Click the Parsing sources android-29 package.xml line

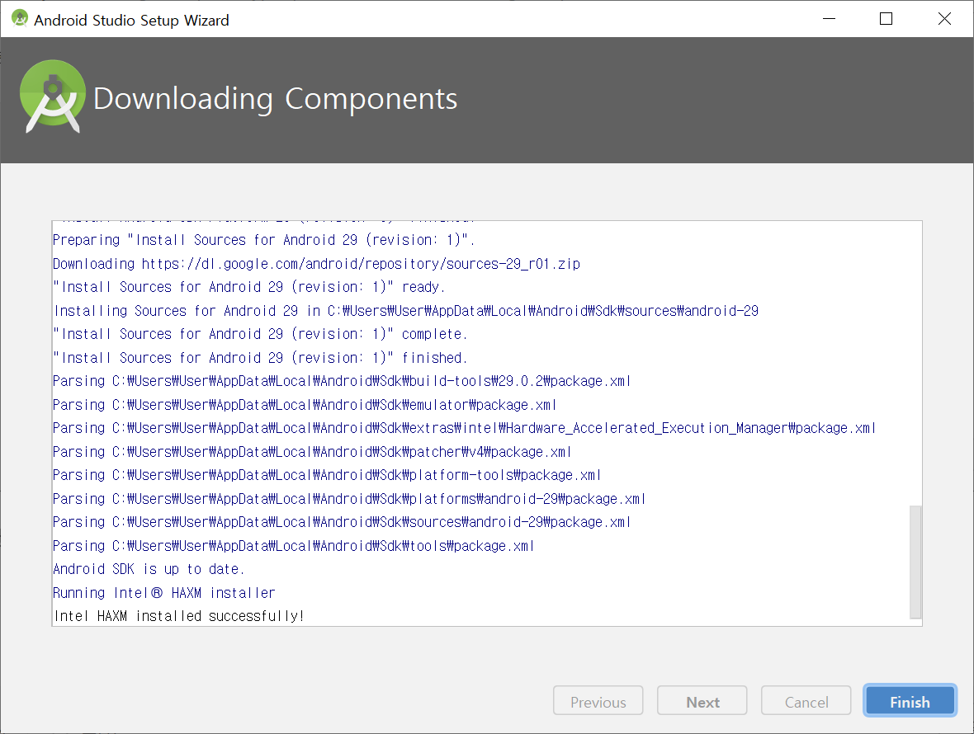342,522
